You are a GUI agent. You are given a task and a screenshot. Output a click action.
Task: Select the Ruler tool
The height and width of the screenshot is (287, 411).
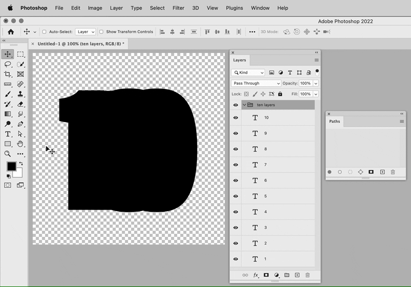[x=8, y=84]
